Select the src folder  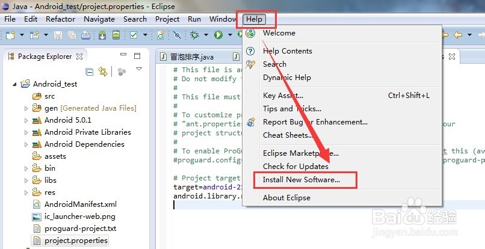[43, 96]
